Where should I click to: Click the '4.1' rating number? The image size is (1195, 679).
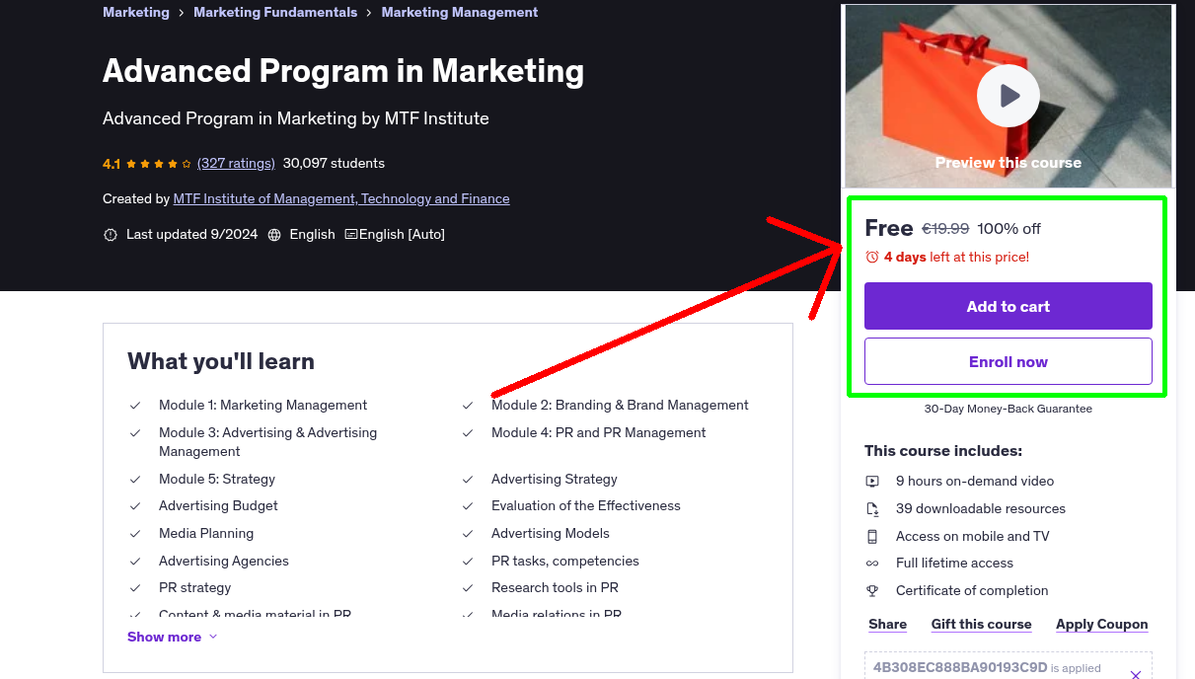112,164
